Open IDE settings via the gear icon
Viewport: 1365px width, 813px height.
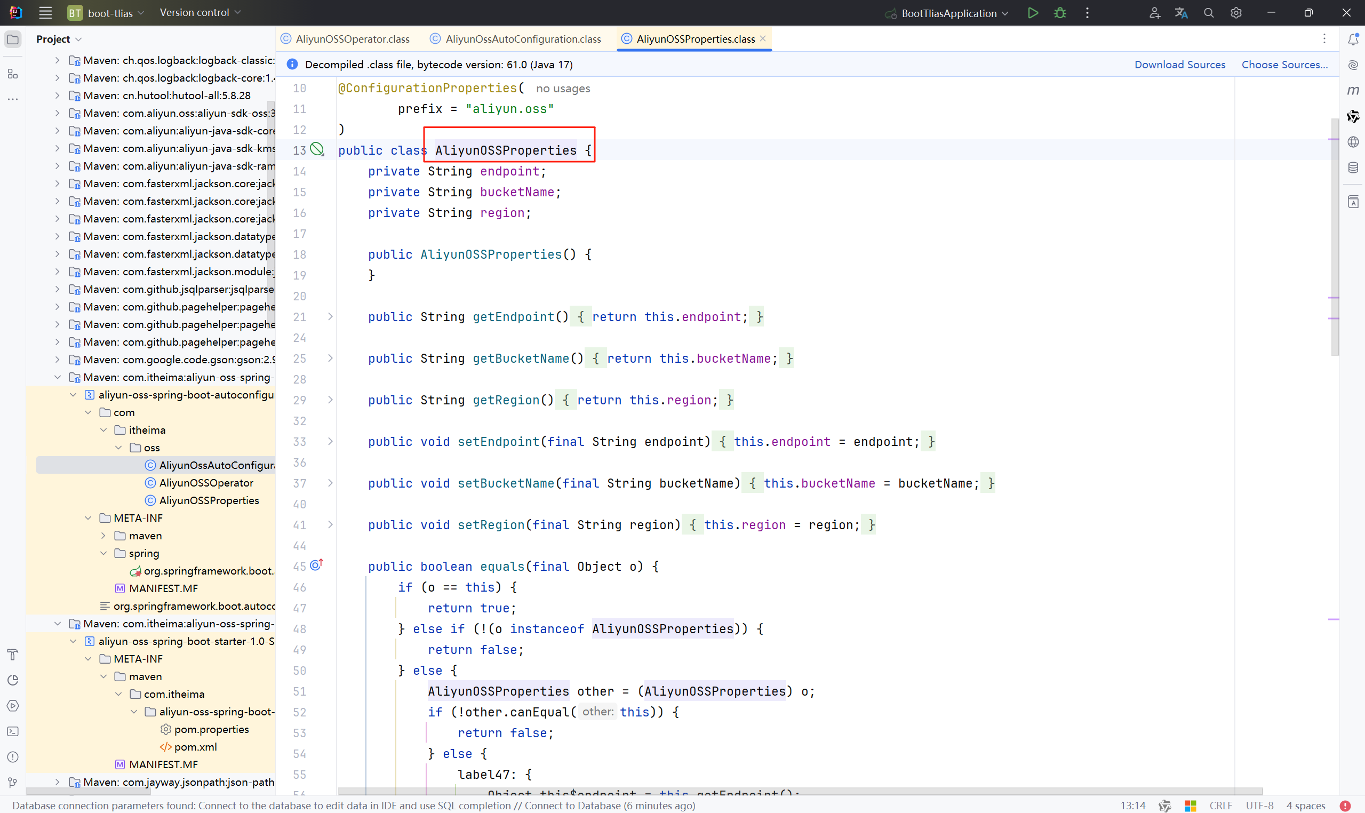point(1236,13)
